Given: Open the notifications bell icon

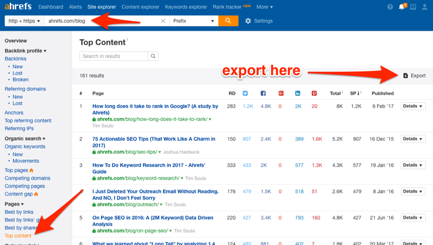Looking at the screenshot, I should [x=402, y=7].
